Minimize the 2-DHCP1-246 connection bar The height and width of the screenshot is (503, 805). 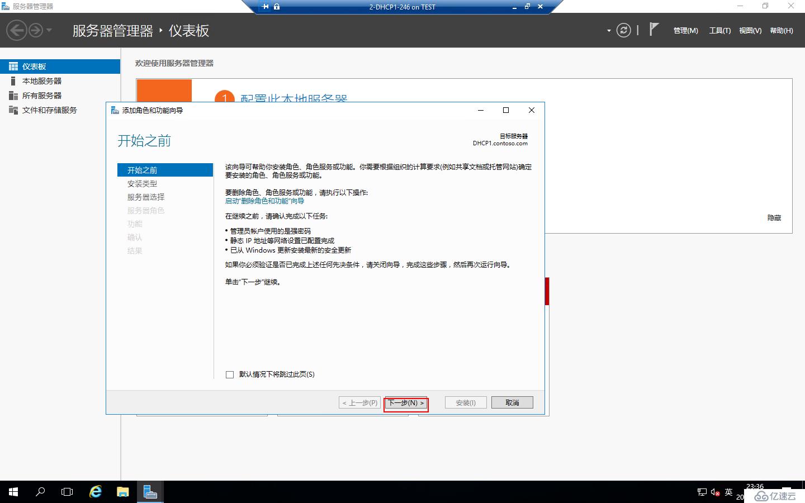tap(515, 7)
